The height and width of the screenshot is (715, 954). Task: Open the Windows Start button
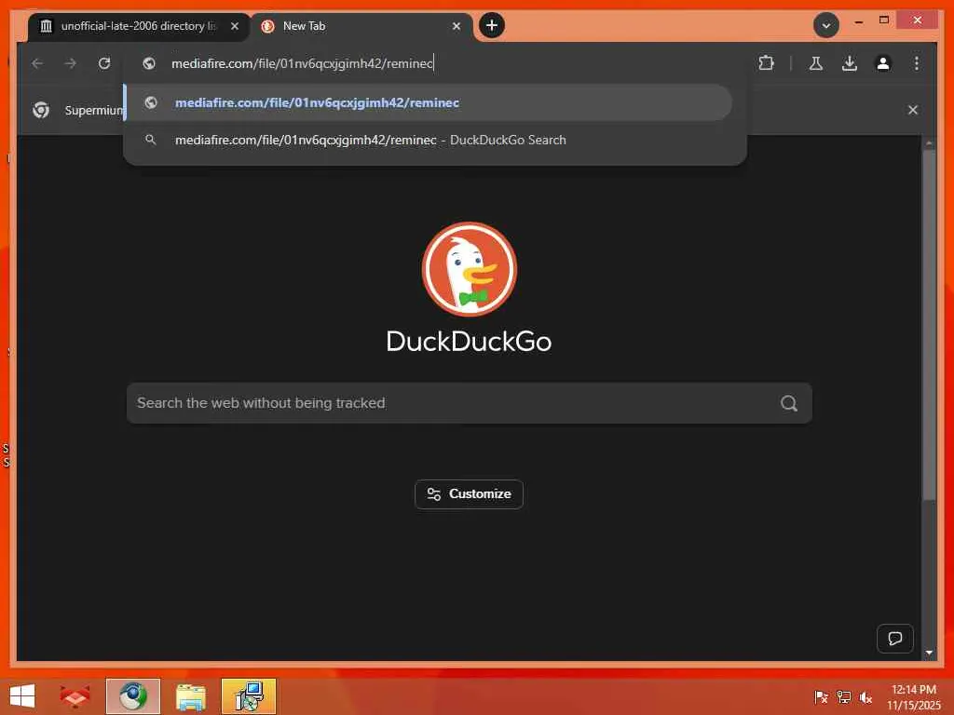pyautogui.click(x=22, y=696)
